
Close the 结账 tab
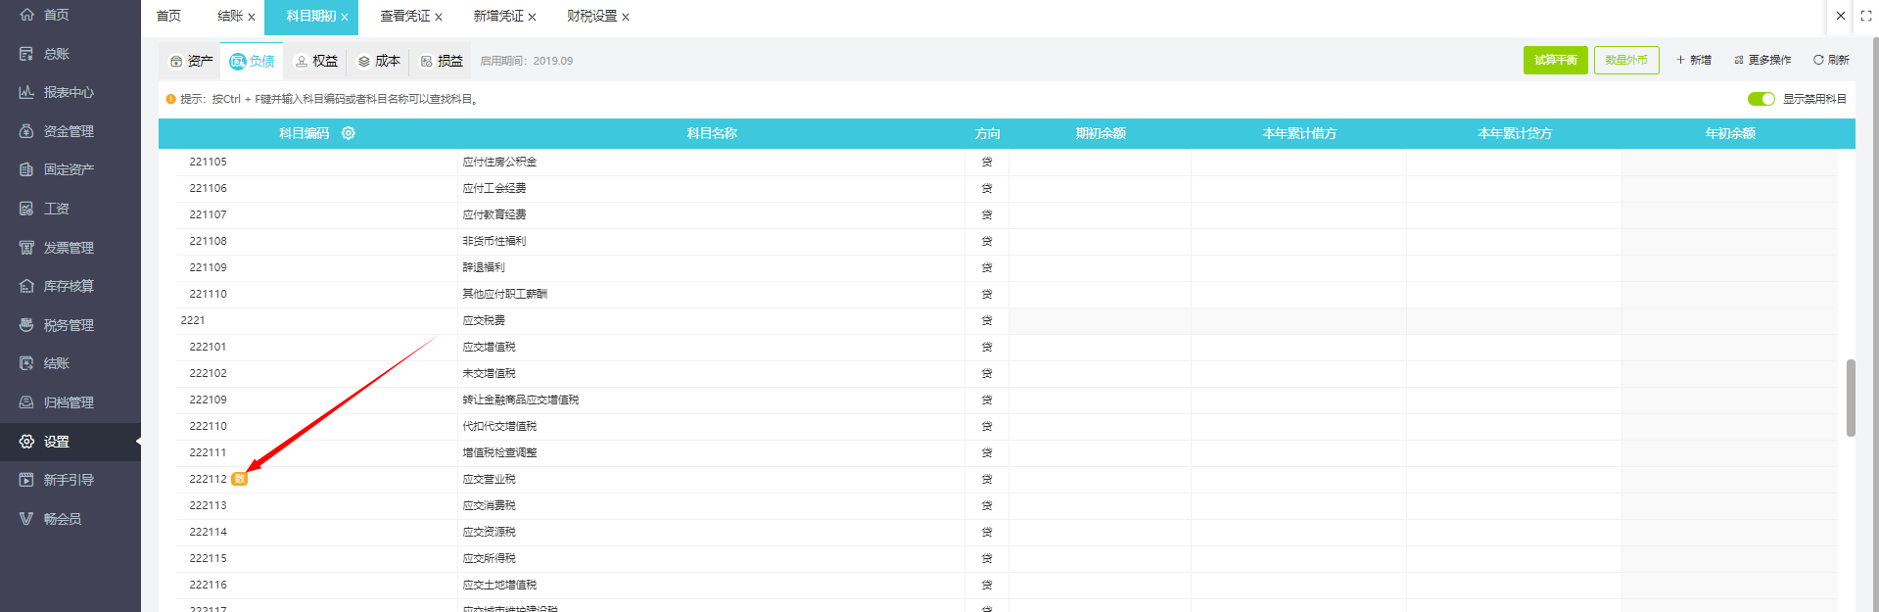click(252, 18)
